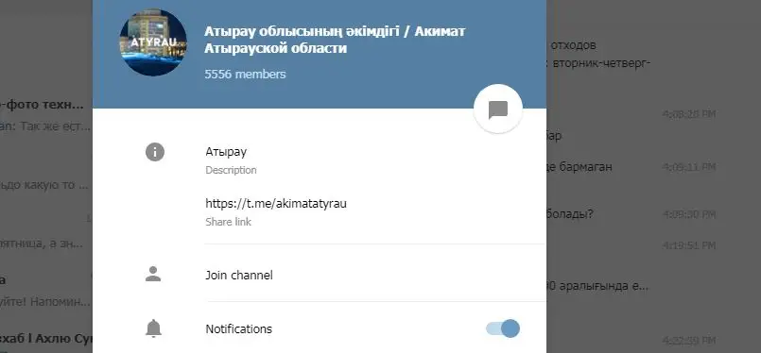Click the person icon next to Join channel

[x=153, y=274]
